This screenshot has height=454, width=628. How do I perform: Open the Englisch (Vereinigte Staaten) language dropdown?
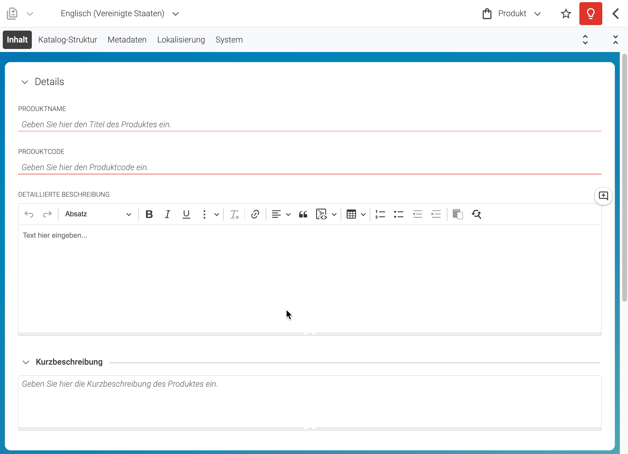(120, 13)
